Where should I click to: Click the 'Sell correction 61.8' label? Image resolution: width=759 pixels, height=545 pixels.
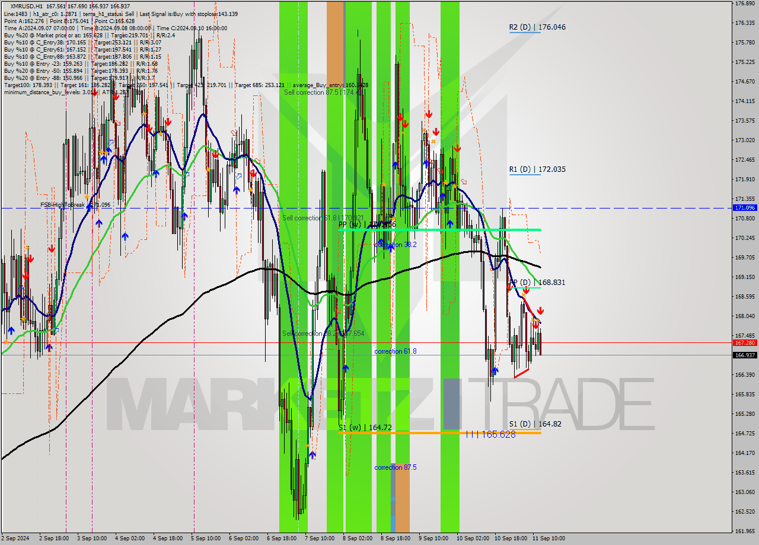[323, 218]
